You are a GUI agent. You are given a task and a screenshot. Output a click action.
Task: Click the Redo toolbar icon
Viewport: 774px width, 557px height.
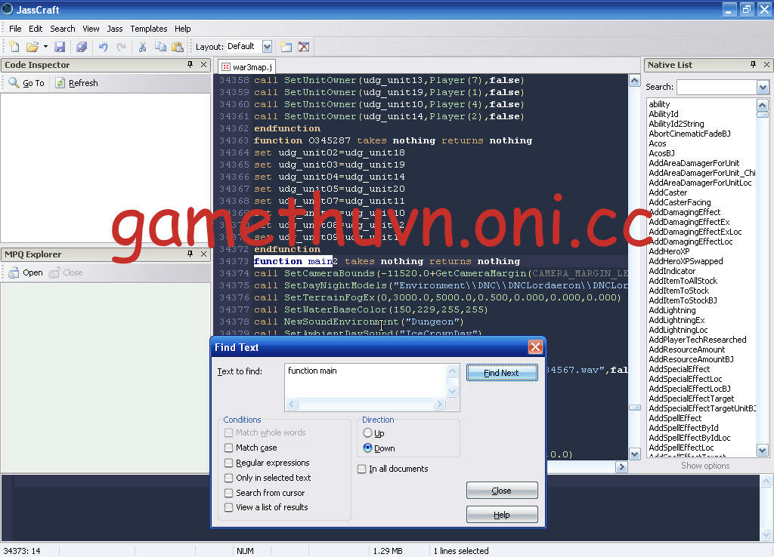(x=122, y=47)
